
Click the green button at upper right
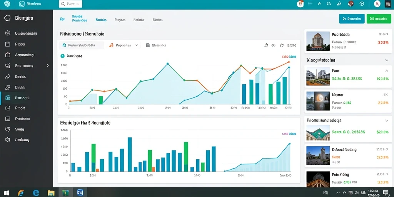[379, 18]
